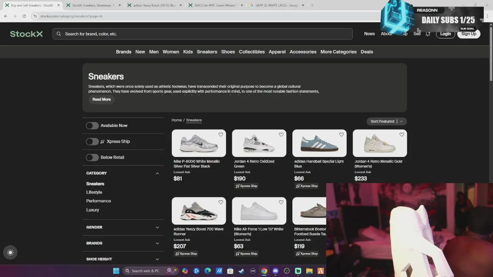Image resolution: width=493 pixels, height=277 pixels.
Task: Select the Performance category
Action: [x=99, y=201]
